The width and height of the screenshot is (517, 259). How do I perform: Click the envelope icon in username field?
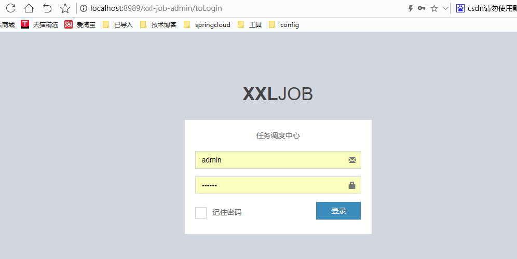pyautogui.click(x=352, y=160)
